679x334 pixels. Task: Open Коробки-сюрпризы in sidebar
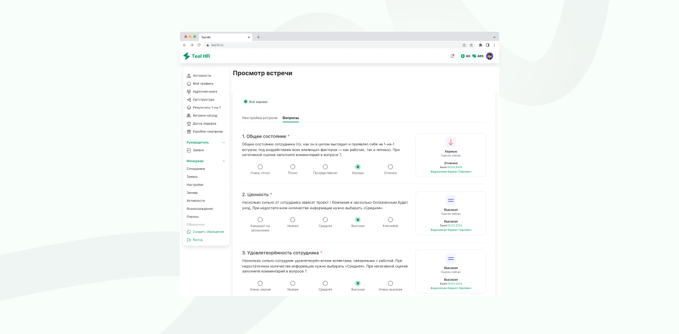pyautogui.click(x=204, y=131)
